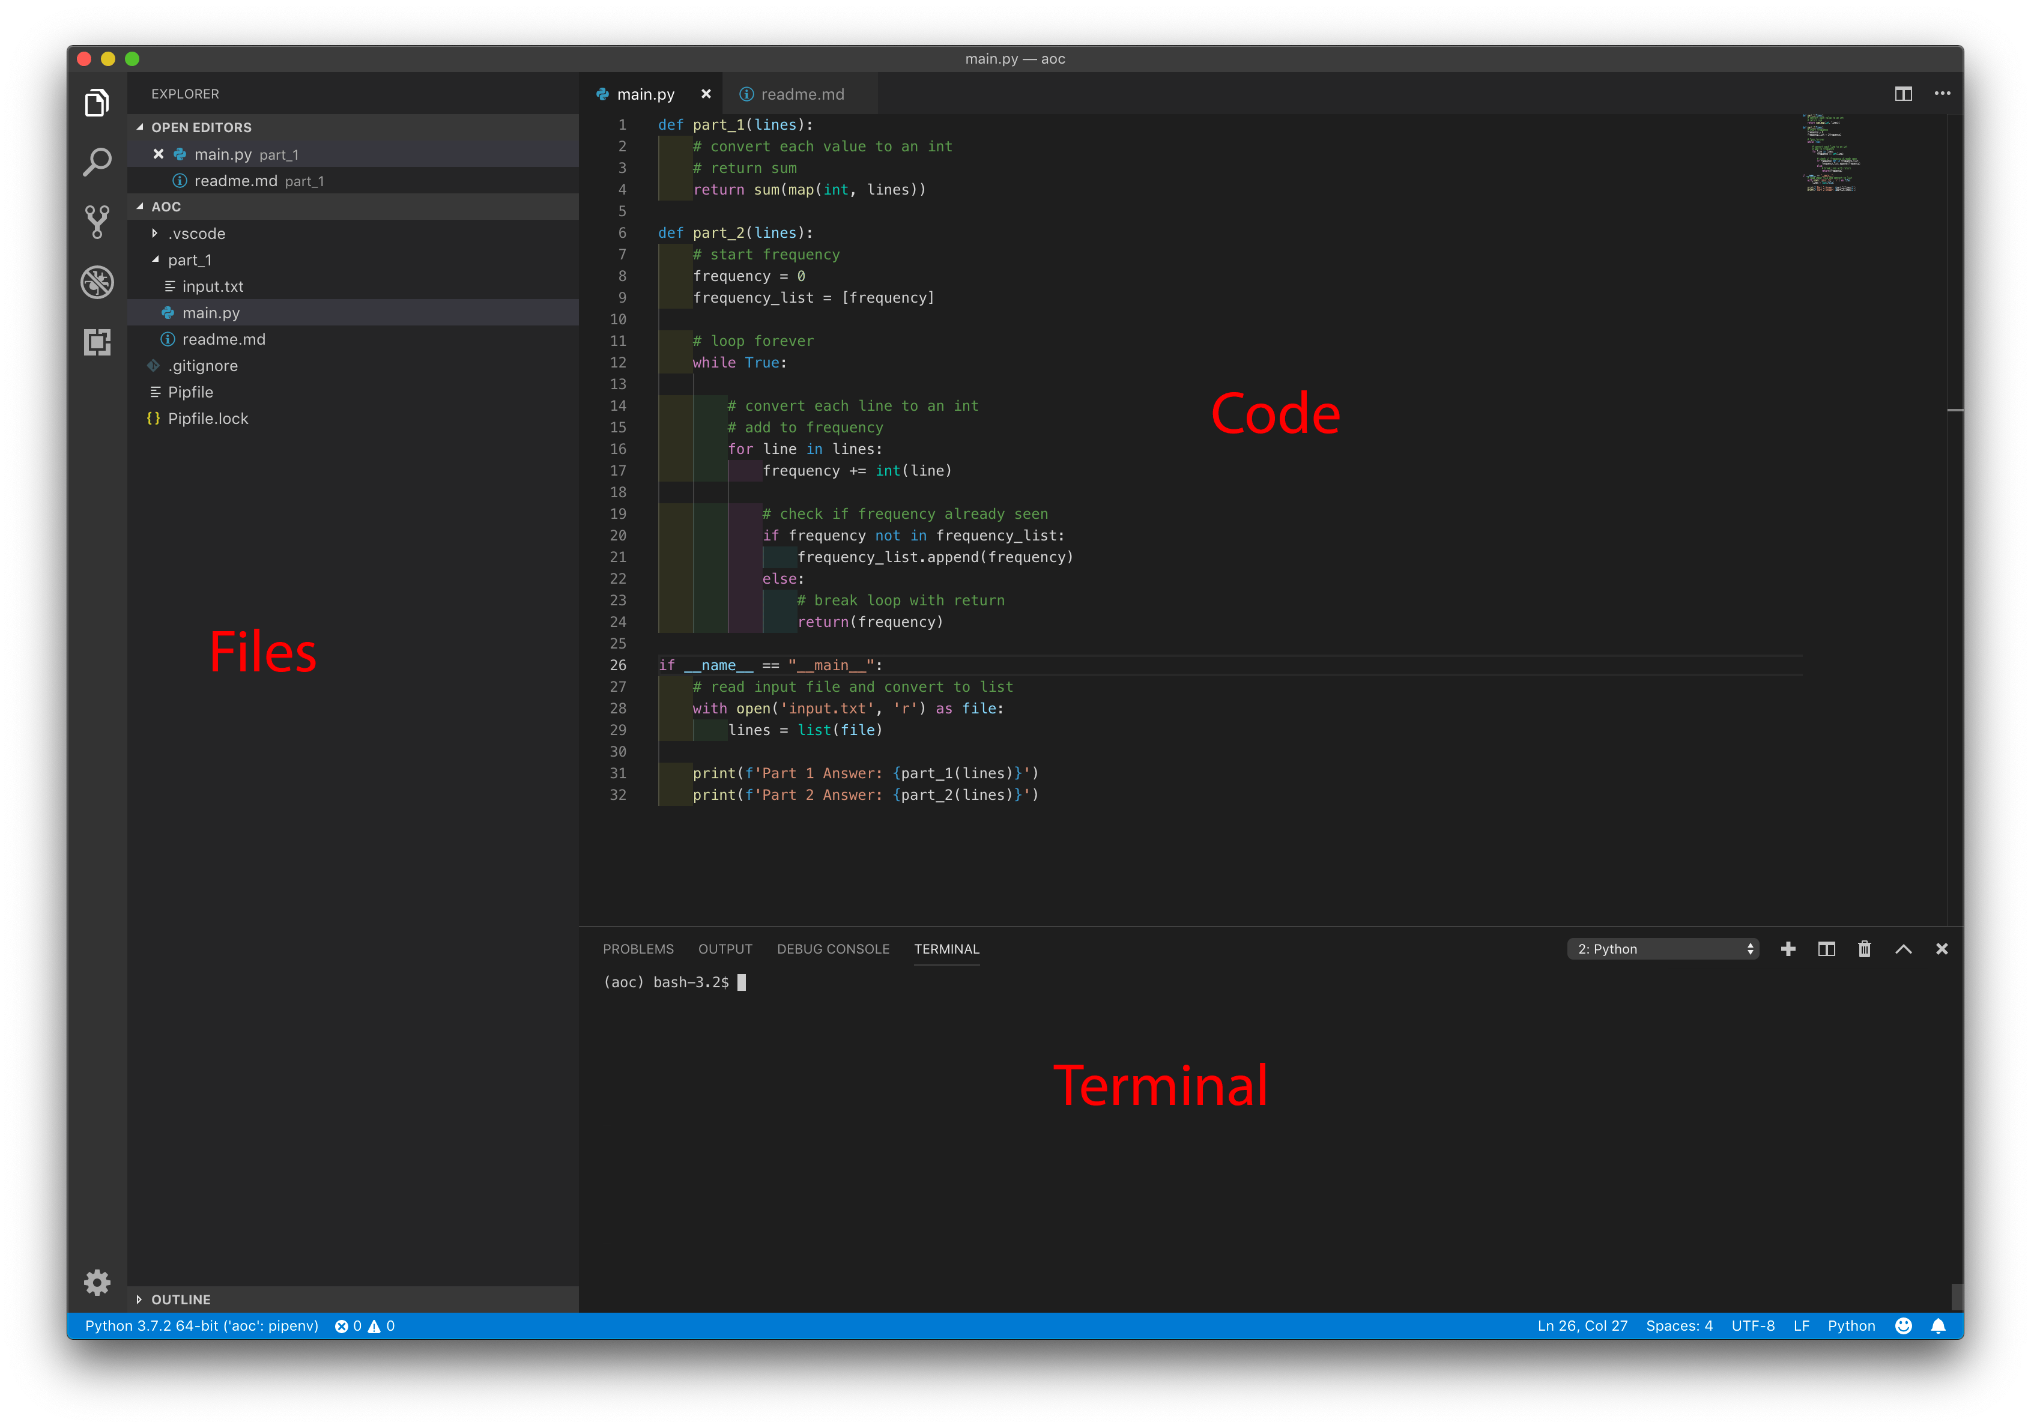
Task: Switch to the Problems panel tab
Action: 638,948
